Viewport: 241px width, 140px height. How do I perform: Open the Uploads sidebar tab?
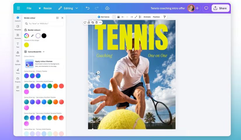click(x=18, y=62)
